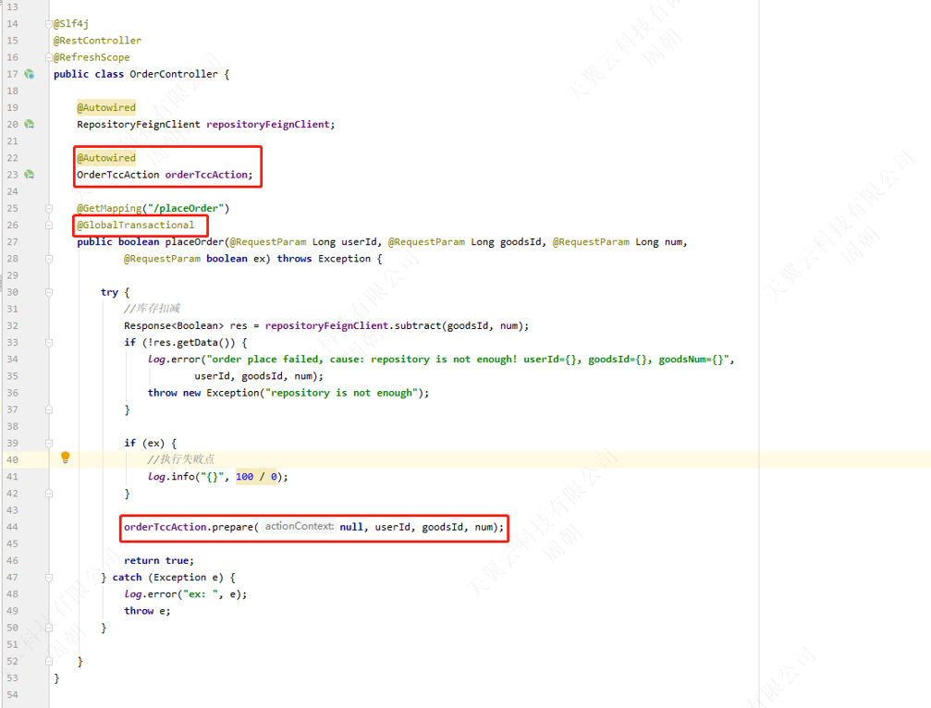Click the class name OrderController
This screenshot has height=708, width=931.
pyautogui.click(x=174, y=74)
